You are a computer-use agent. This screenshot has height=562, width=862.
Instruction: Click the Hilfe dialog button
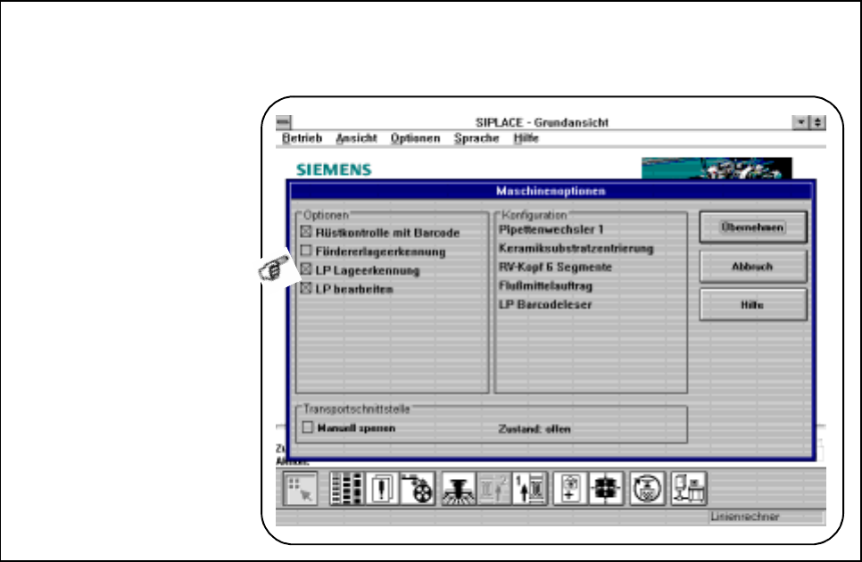pyautogui.click(x=753, y=305)
